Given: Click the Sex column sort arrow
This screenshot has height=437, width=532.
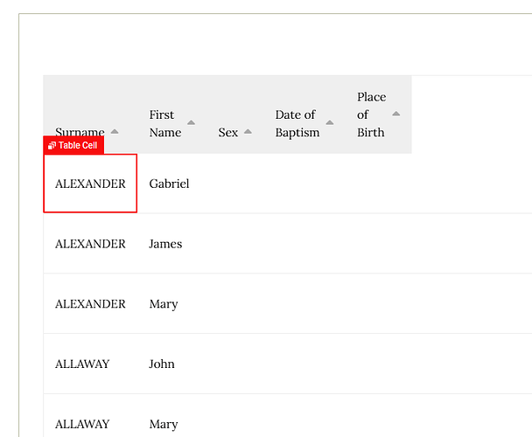Looking at the screenshot, I should point(248,132).
